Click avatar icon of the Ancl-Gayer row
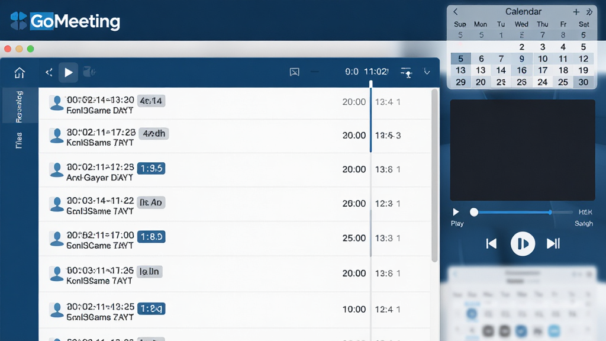 [57, 170]
